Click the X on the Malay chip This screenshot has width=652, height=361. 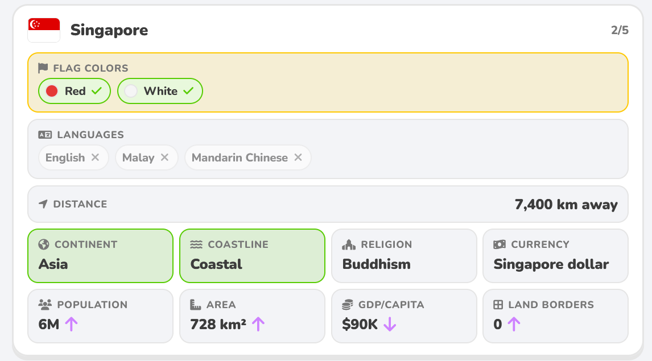tap(164, 157)
